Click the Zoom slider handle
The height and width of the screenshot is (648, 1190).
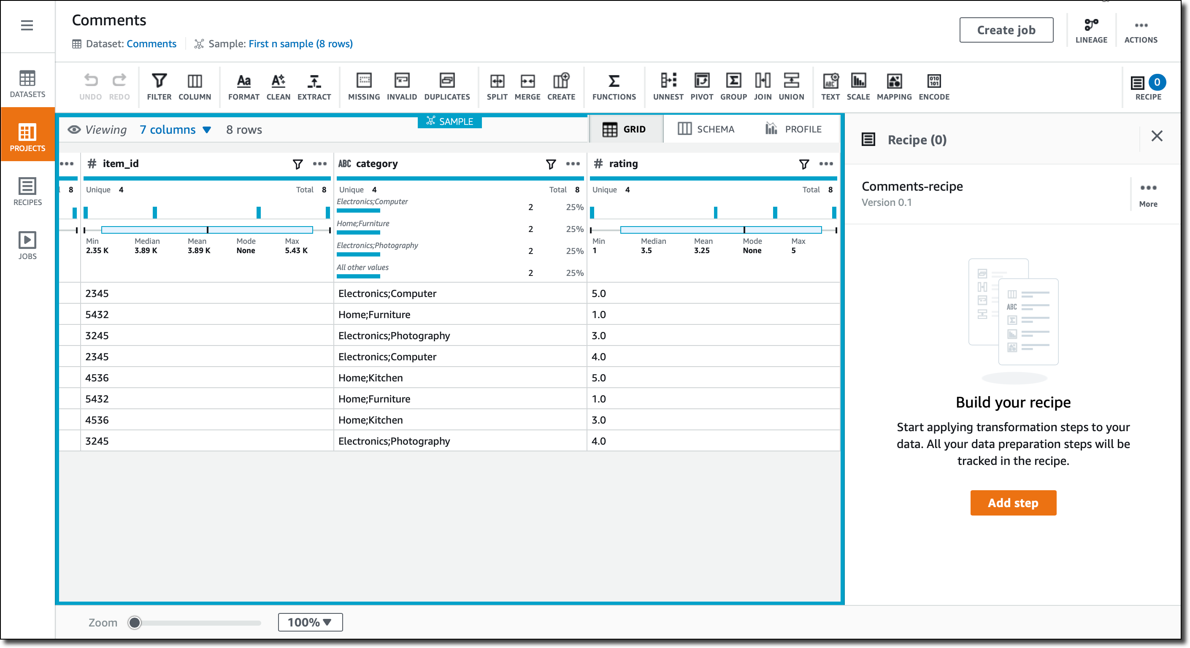(135, 623)
